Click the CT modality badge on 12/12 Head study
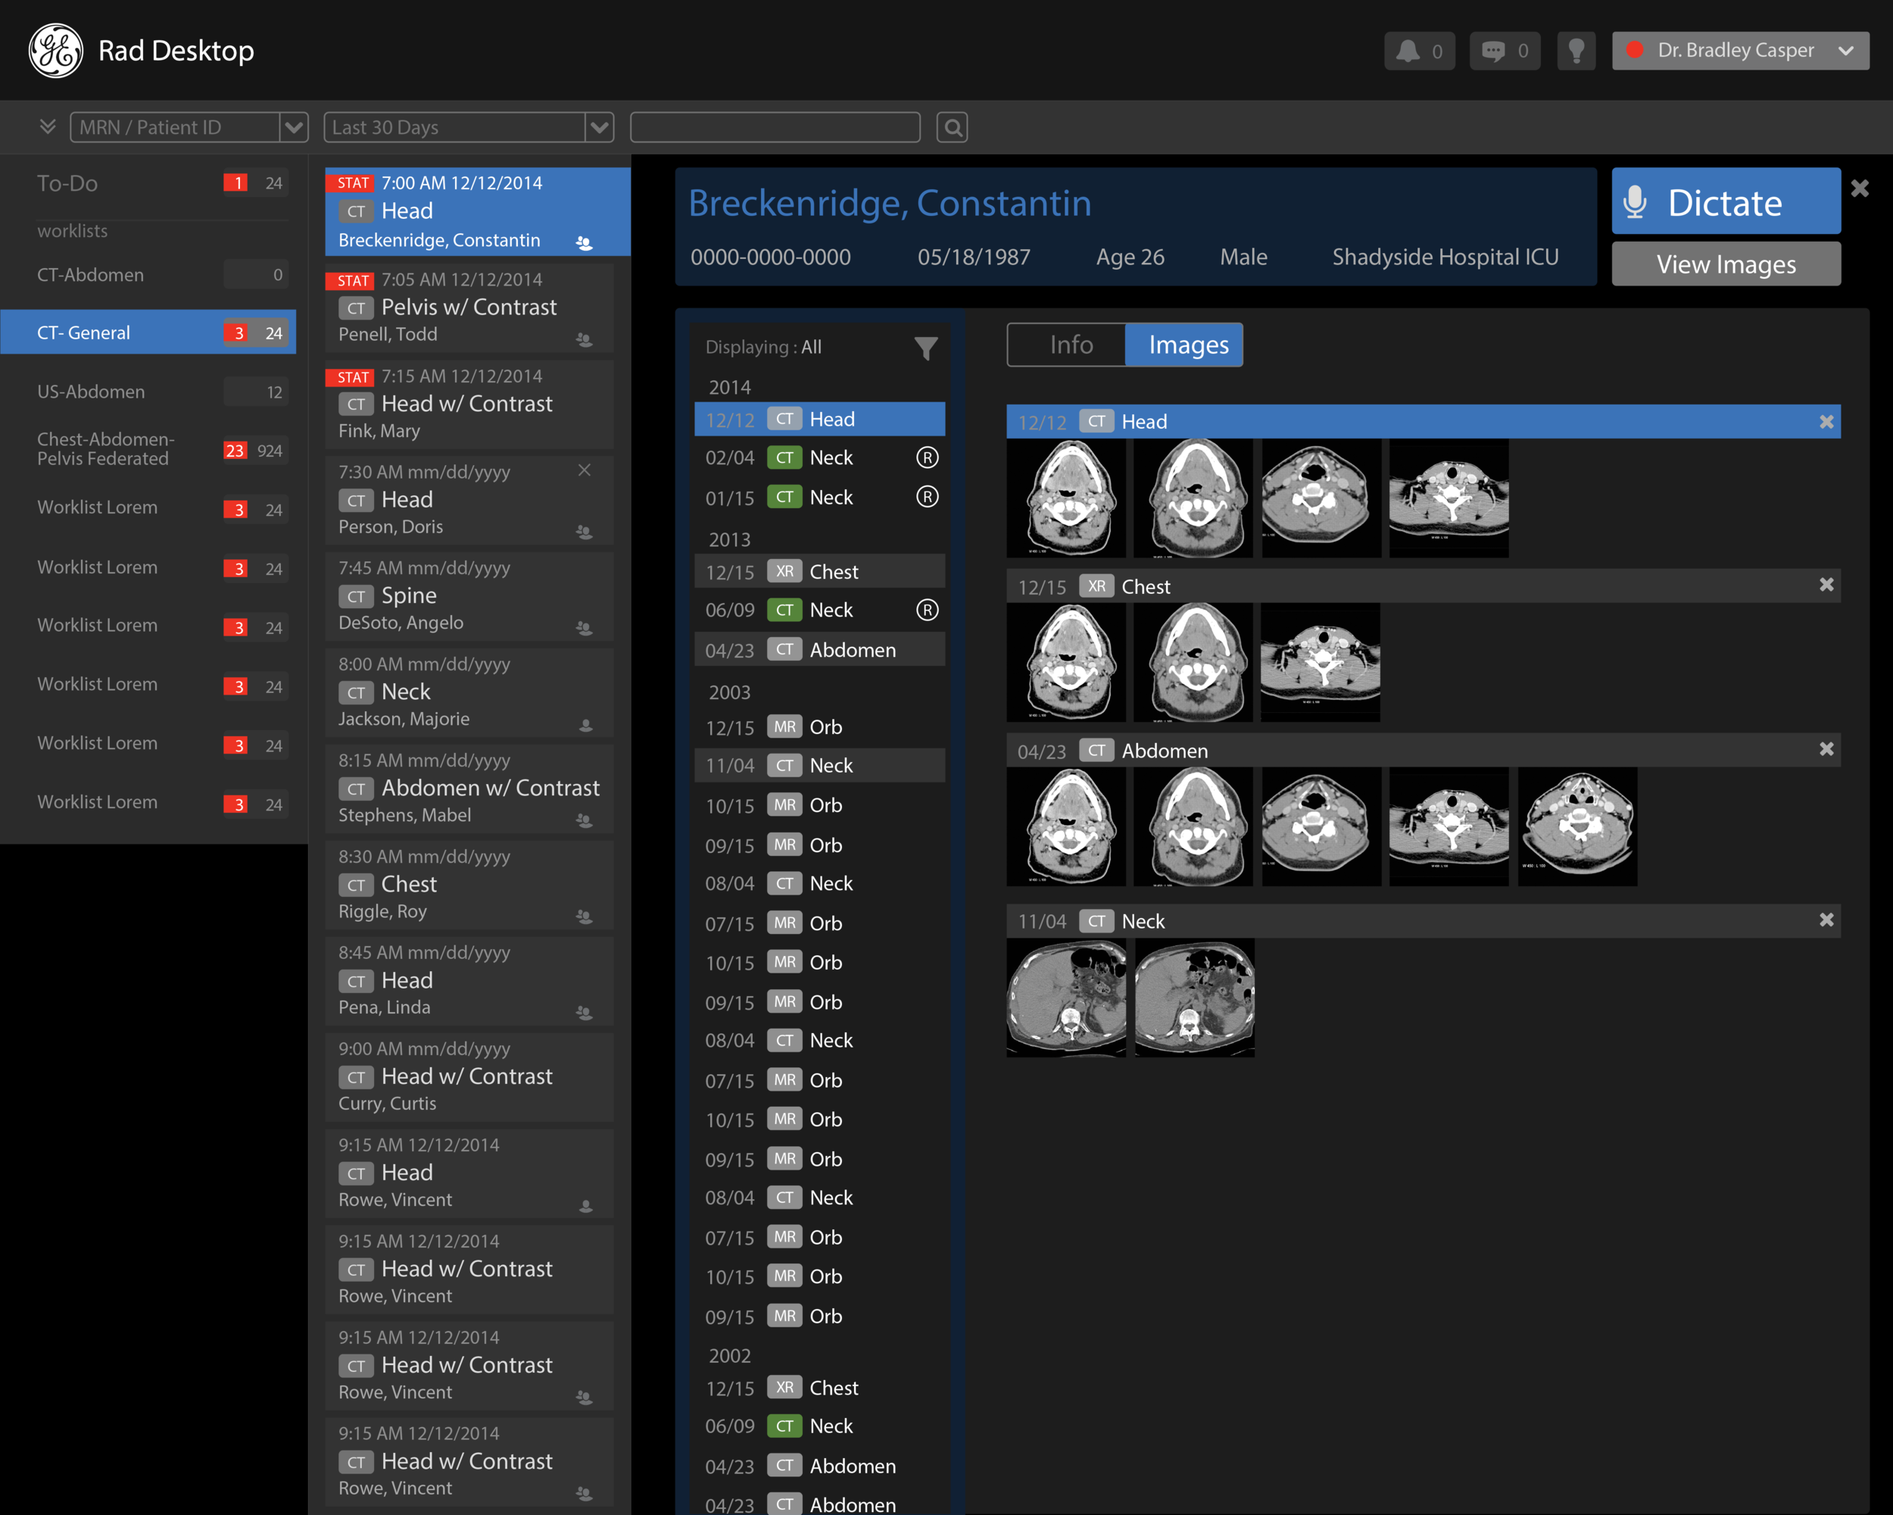The height and width of the screenshot is (1515, 1893). point(784,419)
